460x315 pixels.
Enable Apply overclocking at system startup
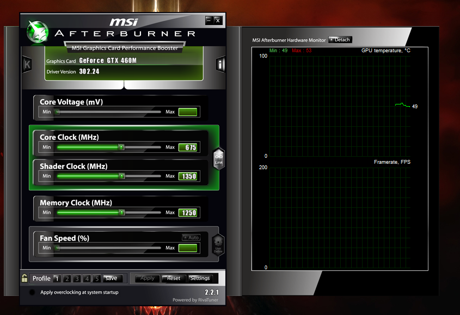(x=32, y=293)
